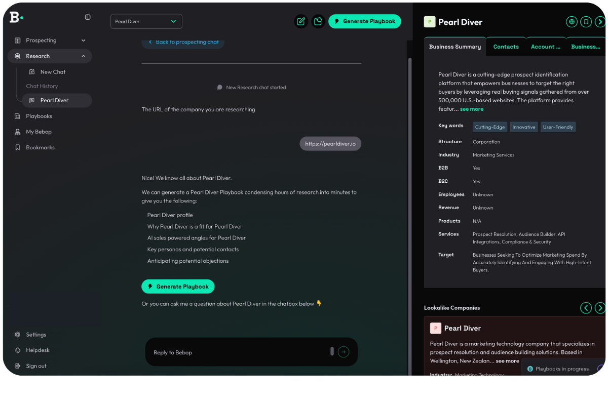Click see more in lookalike card
Viewport: 608px width, 405px height.
tap(507, 361)
